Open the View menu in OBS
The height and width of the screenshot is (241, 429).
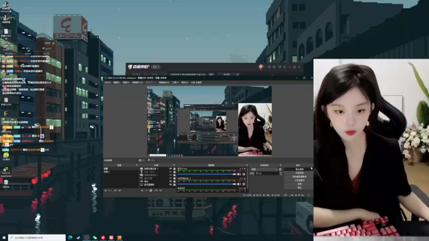point(125,82)
